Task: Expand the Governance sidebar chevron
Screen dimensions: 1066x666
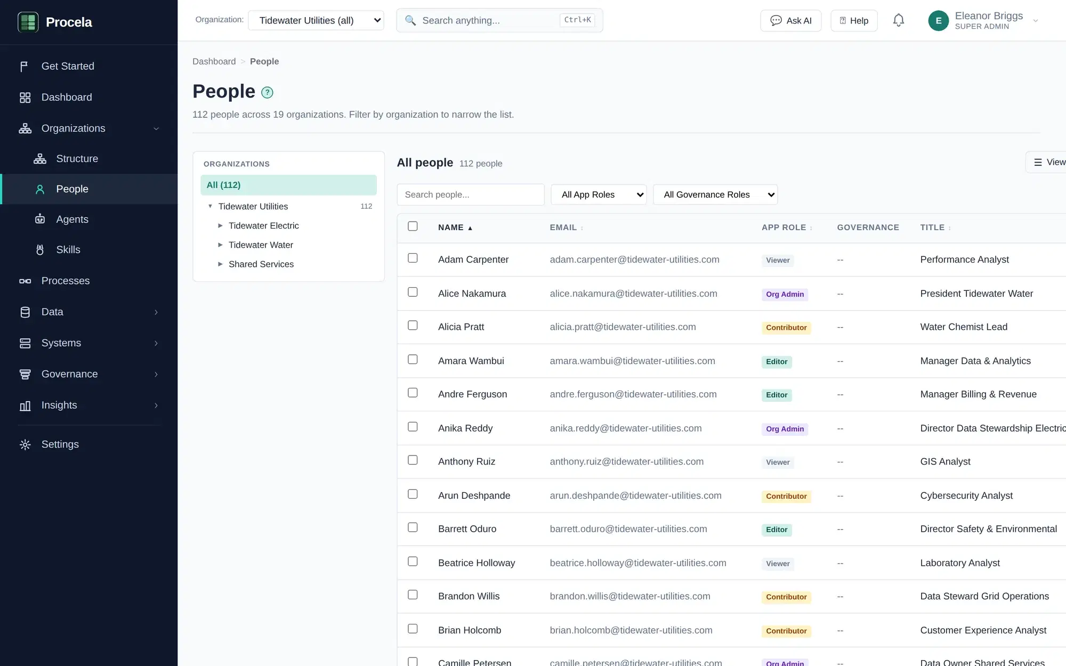Action: point(156,374)
